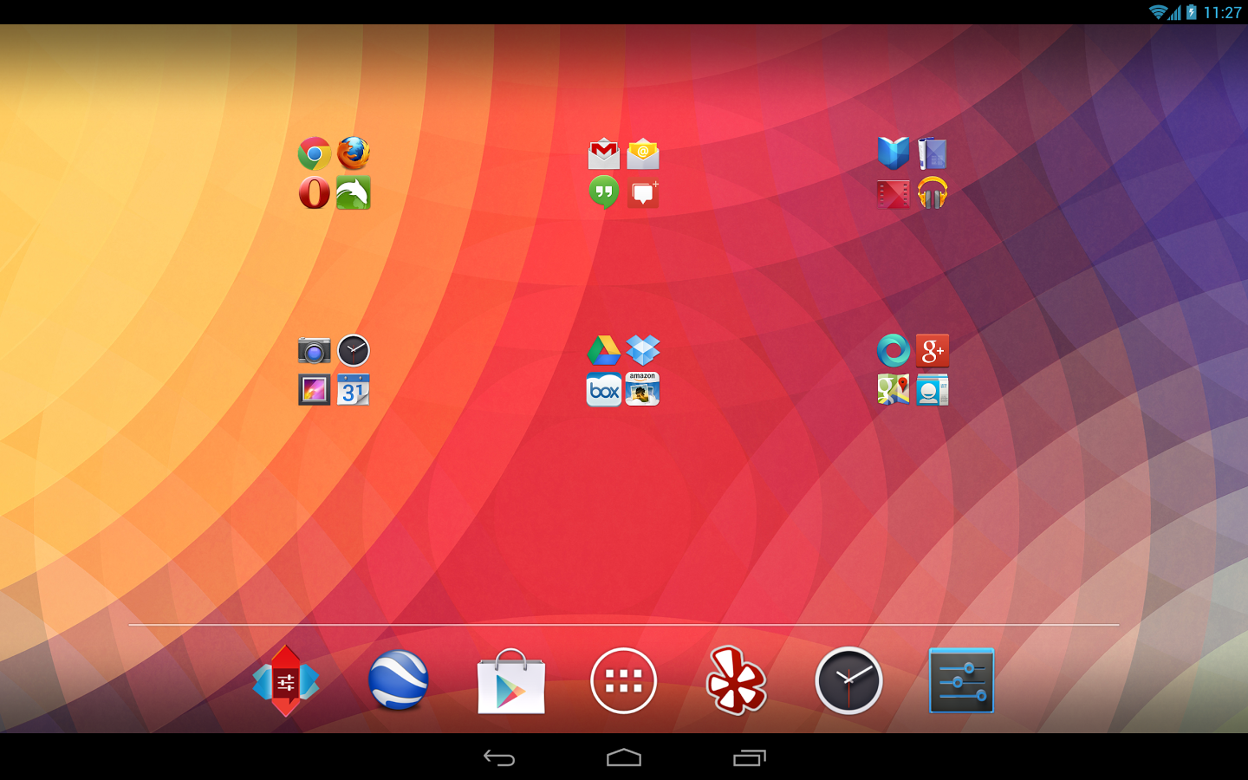Open the Chrome browser
The image size is (1248, 780).
314,153
